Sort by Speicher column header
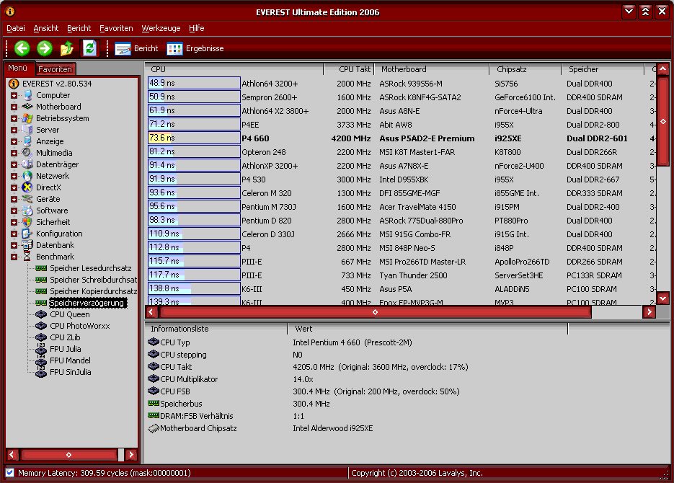This screenshot has width=674, height=483. [603, 69]
